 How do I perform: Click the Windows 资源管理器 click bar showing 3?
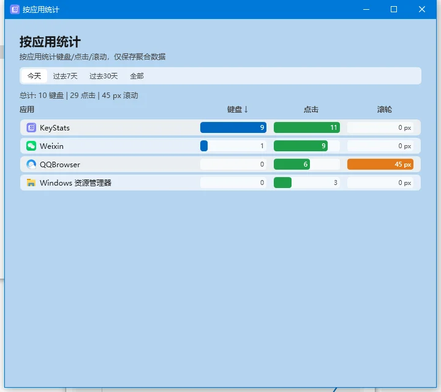point(307,183)
